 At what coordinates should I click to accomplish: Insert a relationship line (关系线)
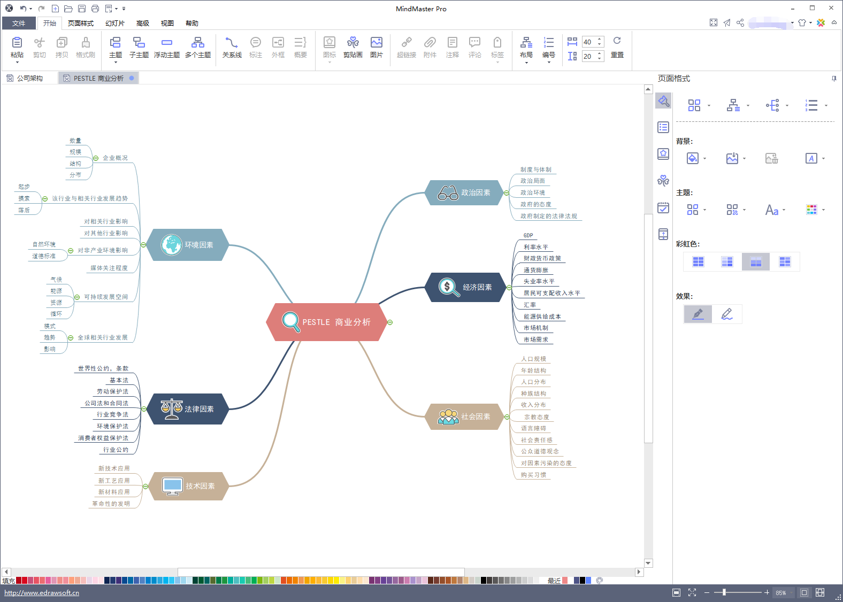coord(232,47)
